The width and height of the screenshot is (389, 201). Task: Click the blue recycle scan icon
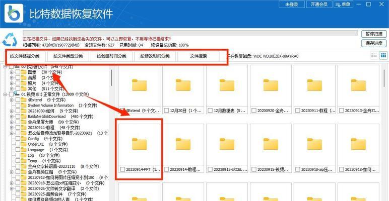pos(10,40)
